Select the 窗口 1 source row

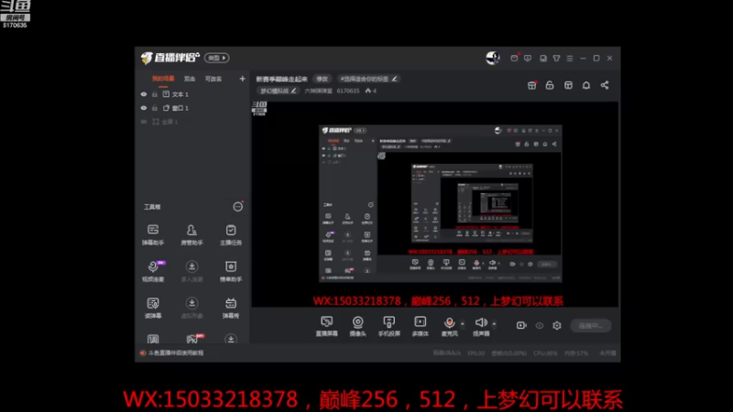(192, 108)
